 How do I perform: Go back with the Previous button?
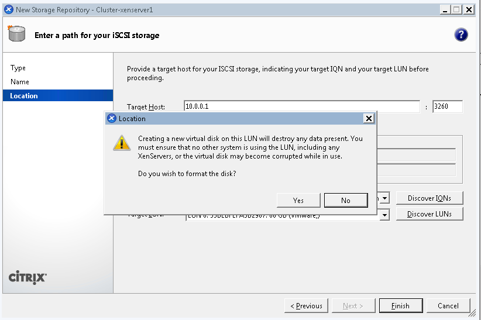306,305
